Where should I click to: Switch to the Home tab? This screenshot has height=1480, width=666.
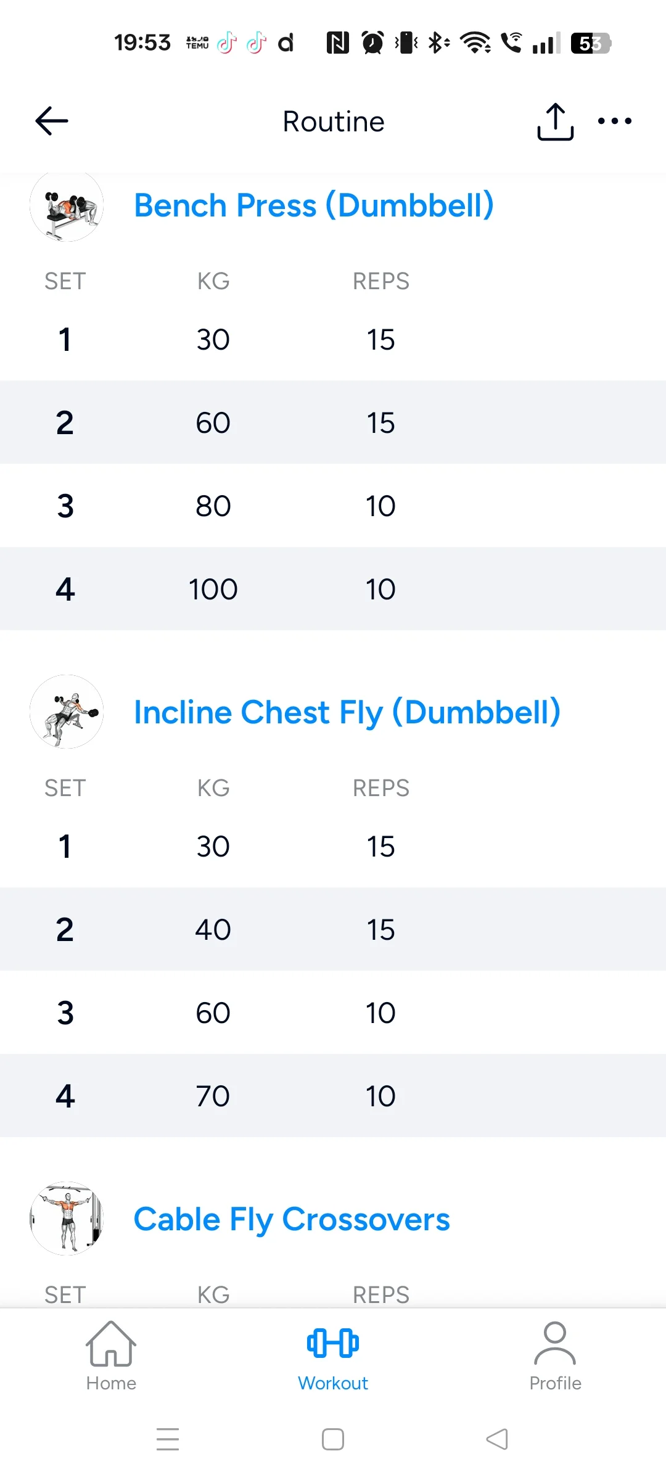111,1356
